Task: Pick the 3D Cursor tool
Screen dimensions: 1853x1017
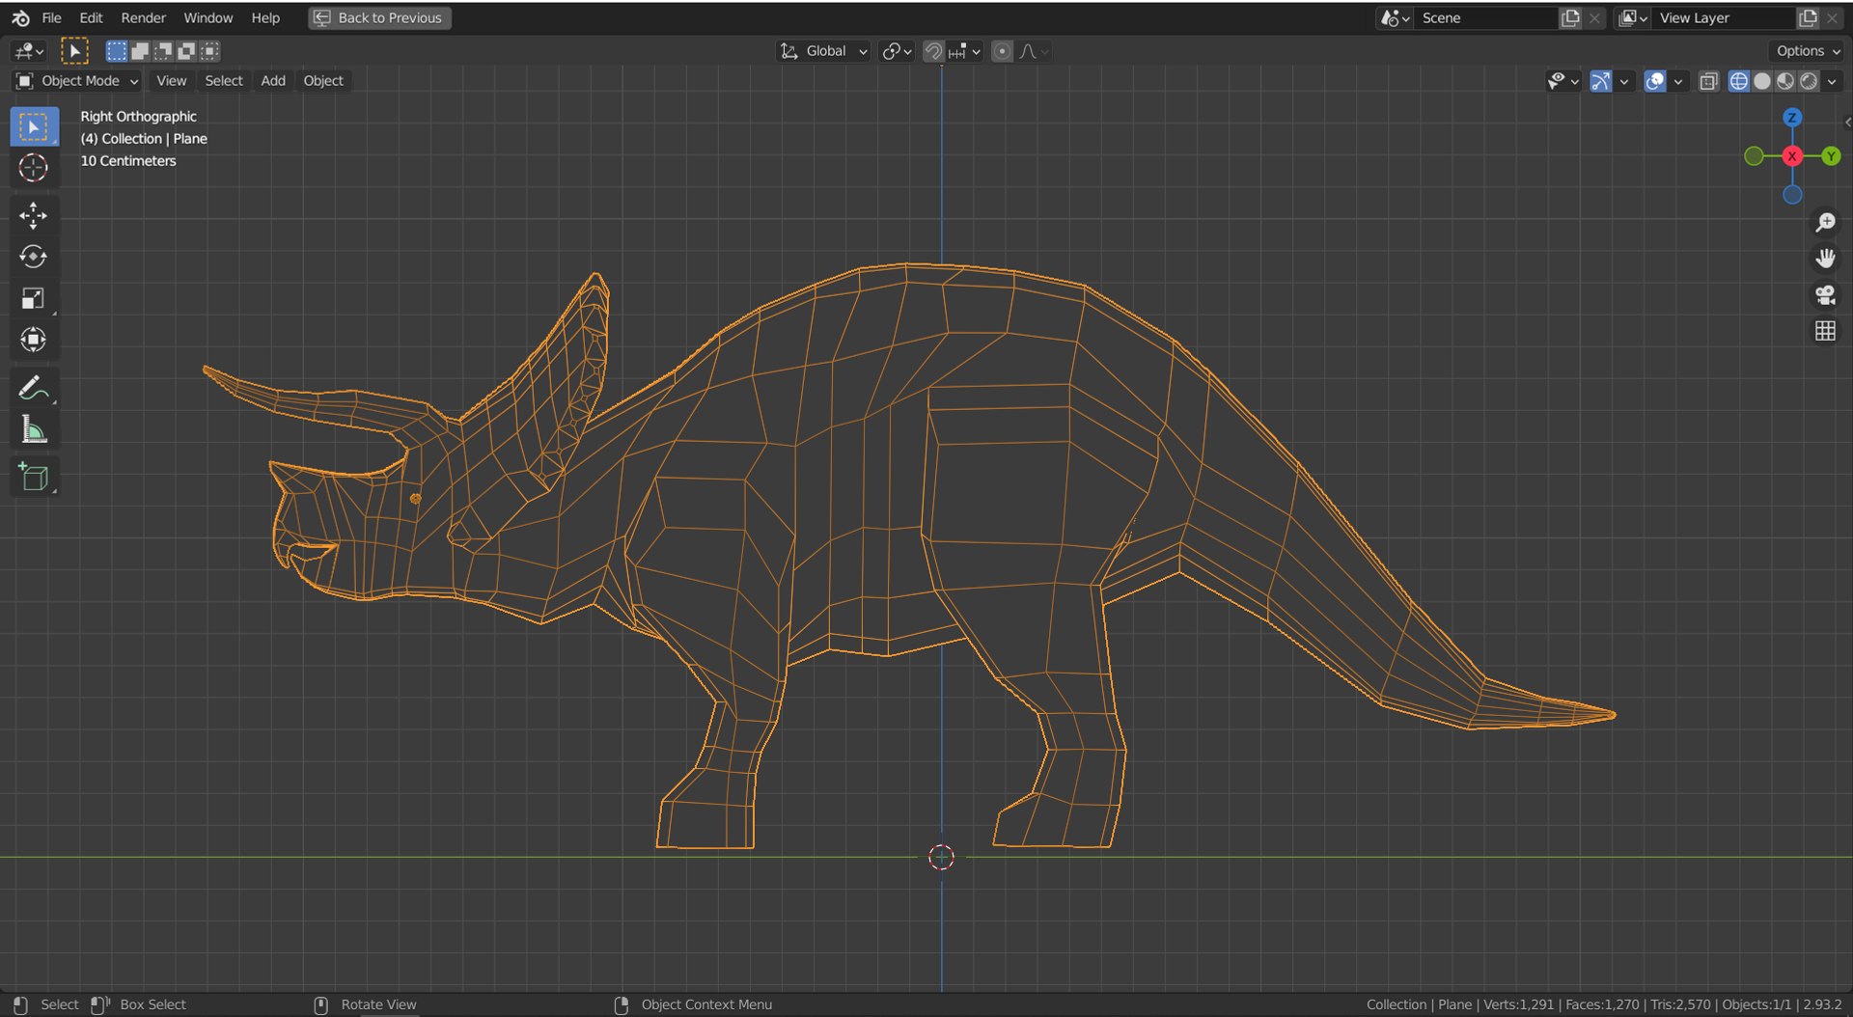Action: click(x=33, y=168)
